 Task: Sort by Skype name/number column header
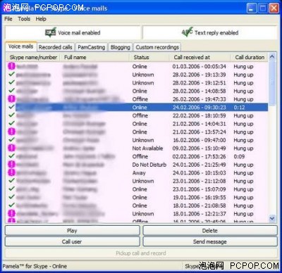tap(33, 57)
